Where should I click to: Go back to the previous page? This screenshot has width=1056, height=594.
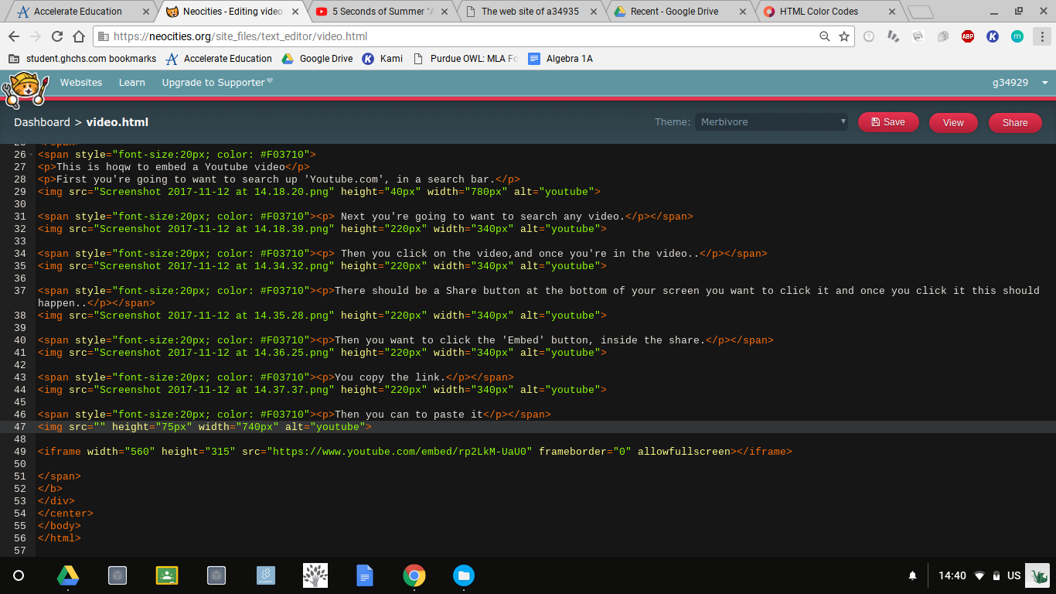coord(14,36)
